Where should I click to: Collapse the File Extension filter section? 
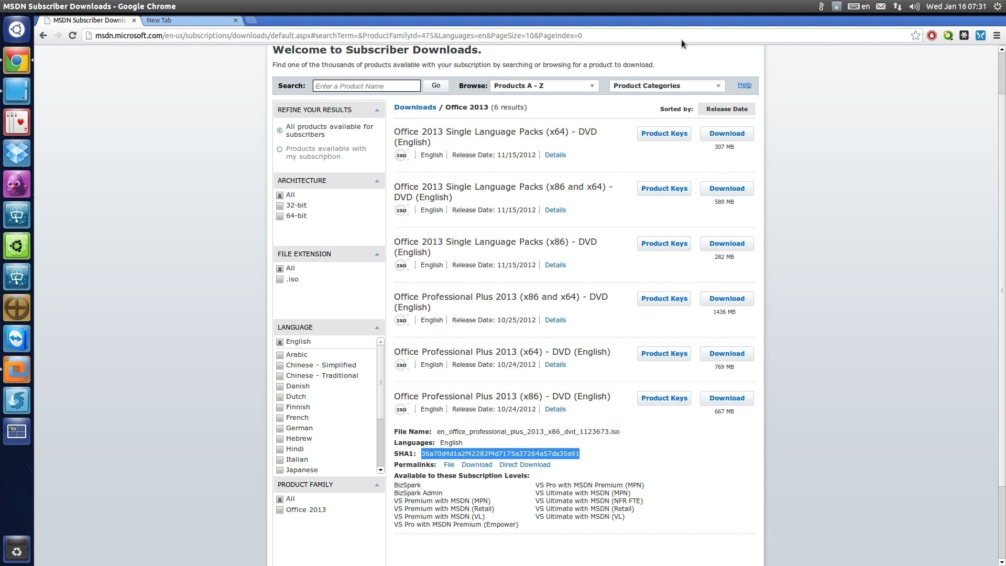coord(377,254)
